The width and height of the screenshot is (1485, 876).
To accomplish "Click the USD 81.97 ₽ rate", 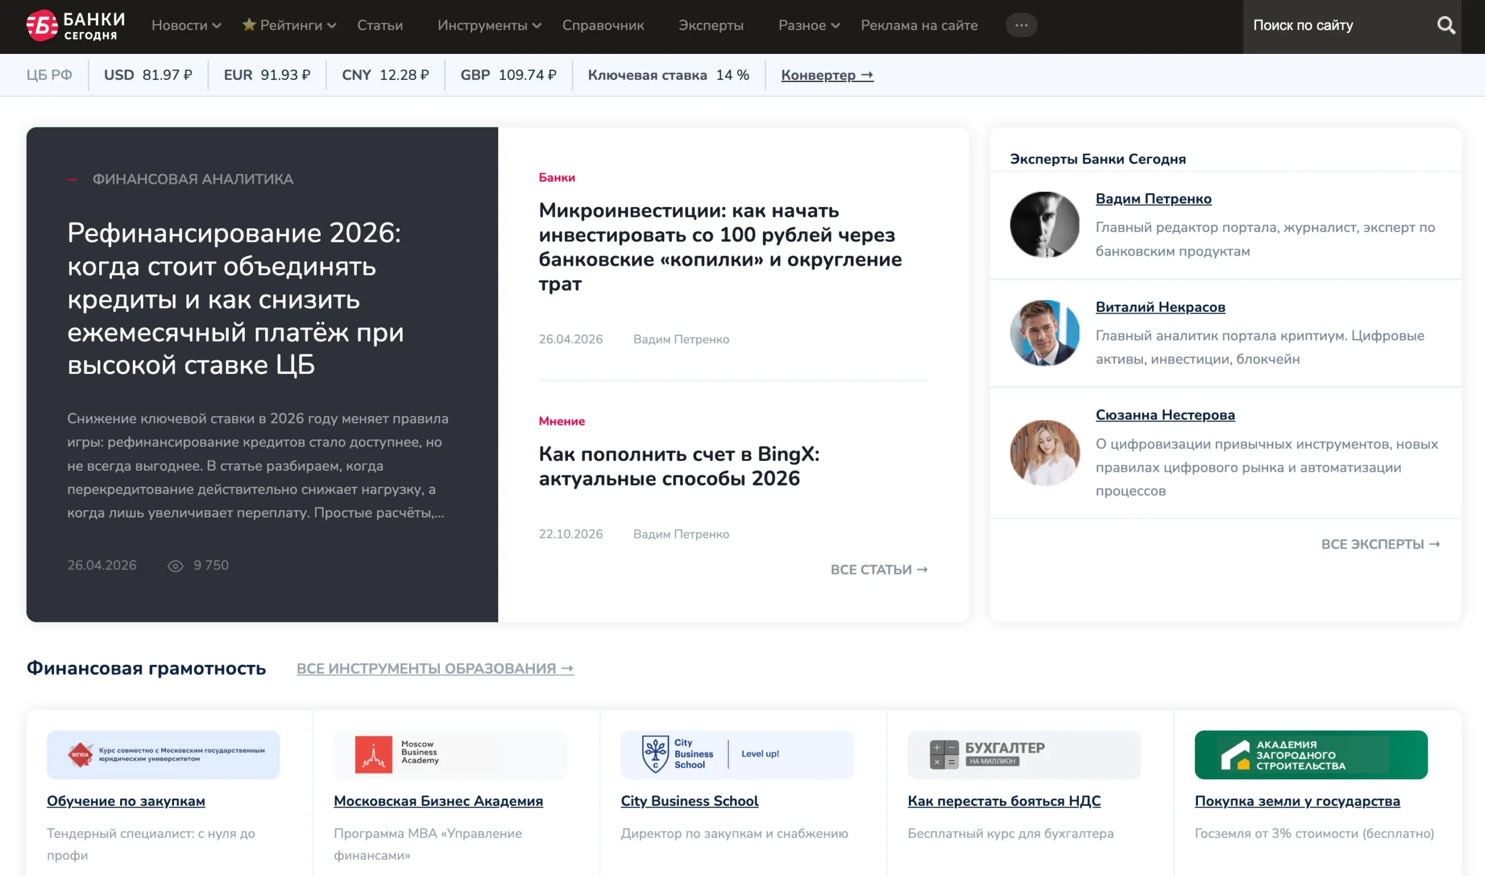I will tap(147, 75).
